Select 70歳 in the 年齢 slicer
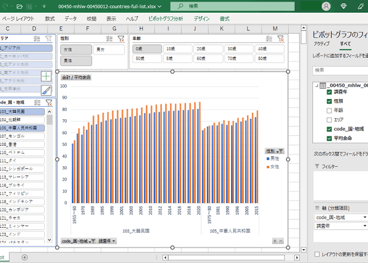 239,59
